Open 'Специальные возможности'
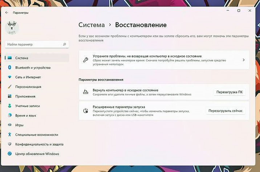Viewport: 260px width, 172px height. (x=37, y=135)
